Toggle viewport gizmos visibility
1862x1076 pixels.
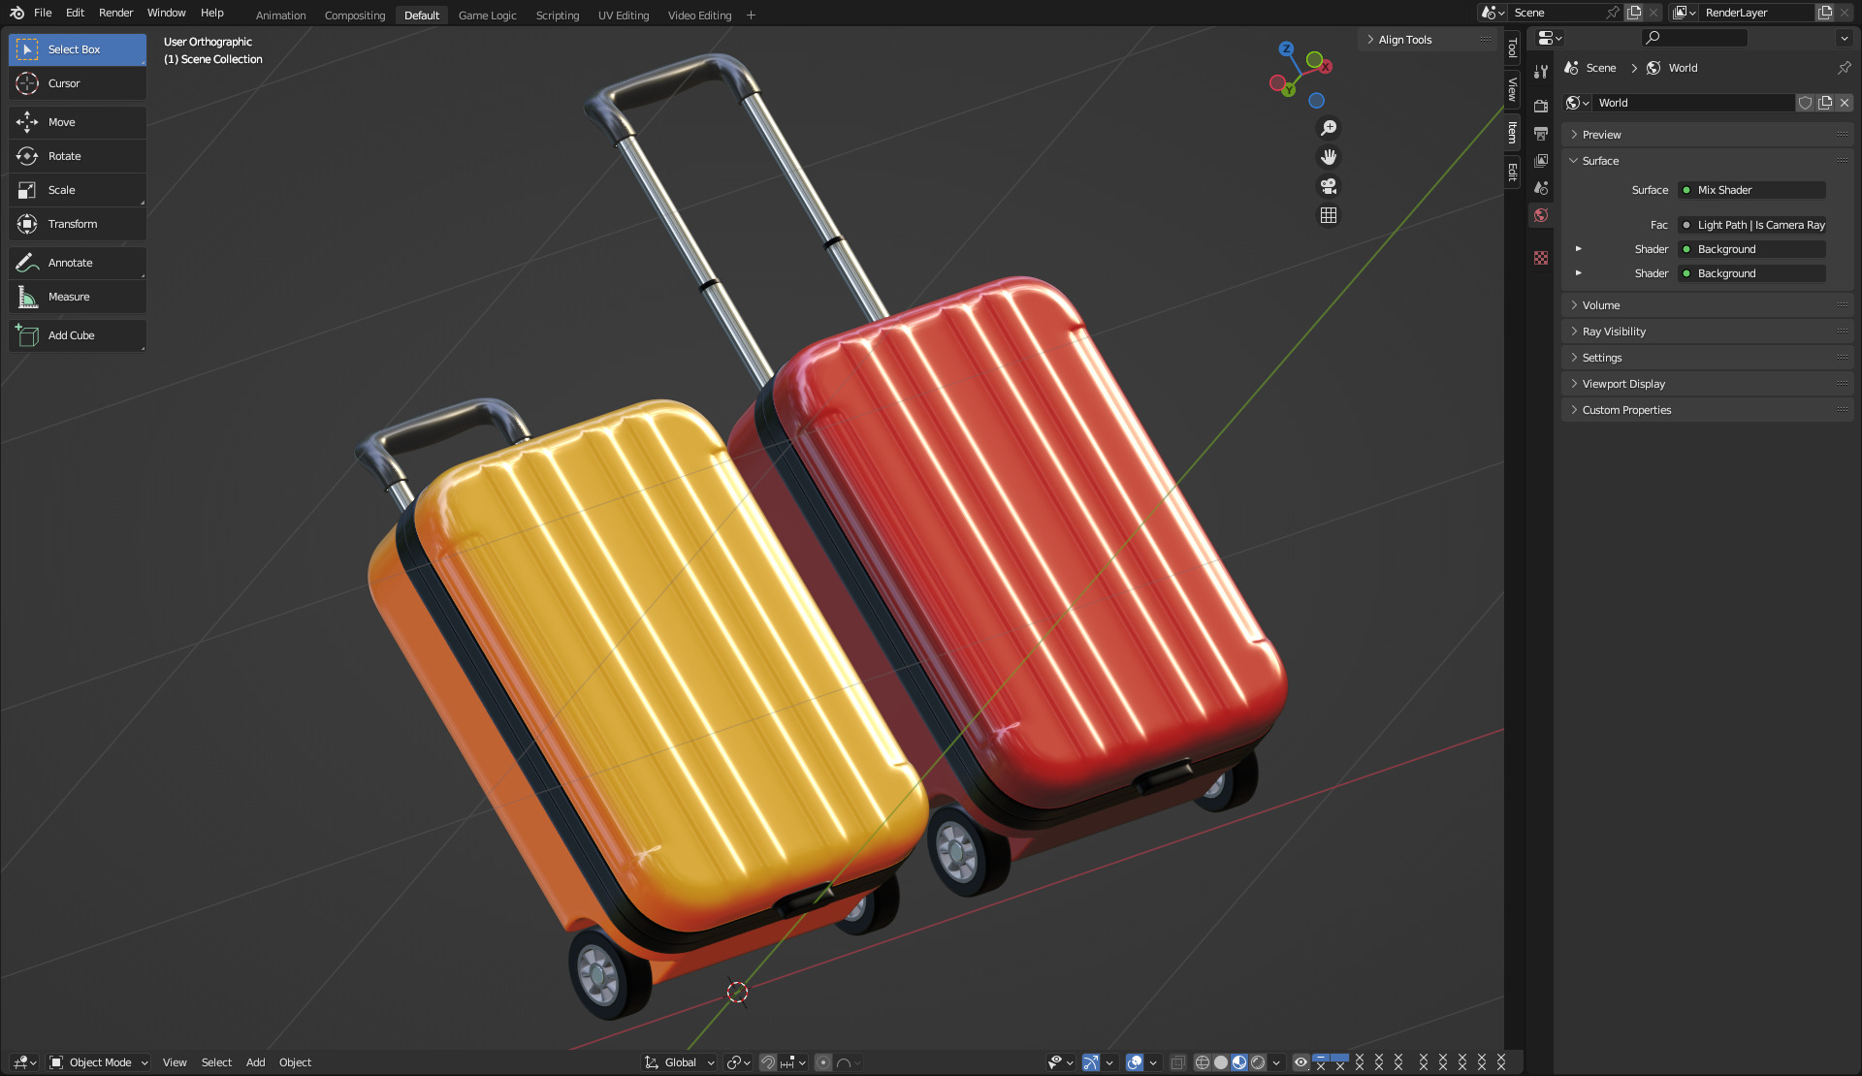[x=1091, y=1062]
